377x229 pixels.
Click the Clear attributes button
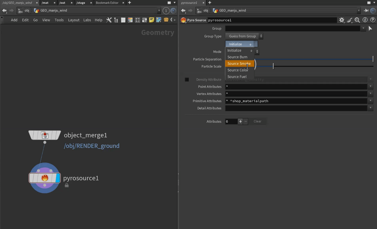pos(257,121)
